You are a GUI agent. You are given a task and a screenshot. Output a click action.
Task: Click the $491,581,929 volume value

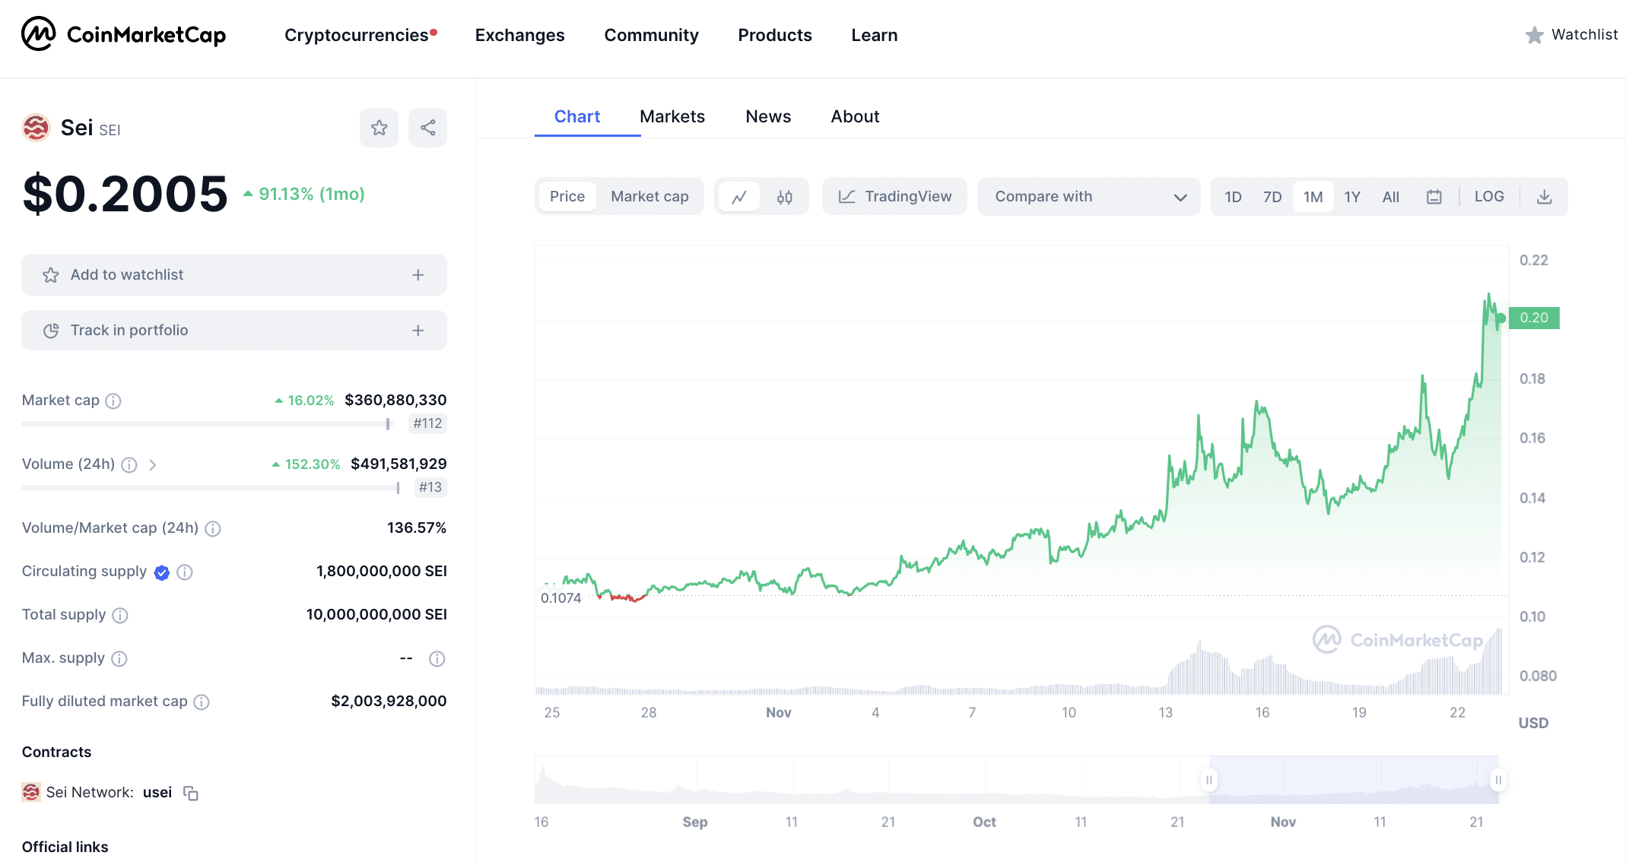399,464
